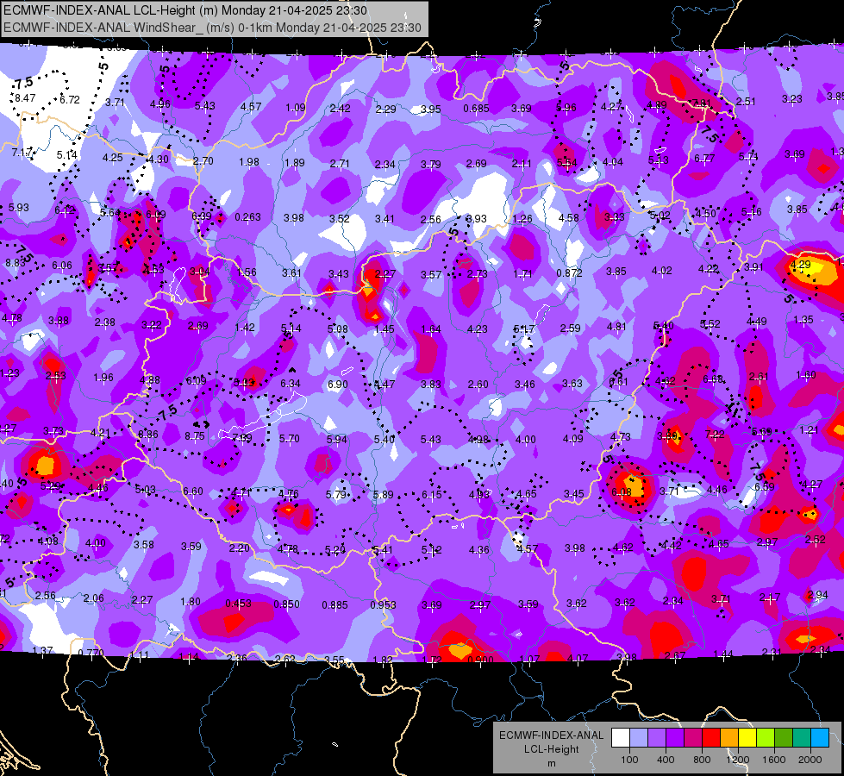The image size is (844, 776).
Task: Click the wind shear value 2.42
Action: tap(341, 109)
